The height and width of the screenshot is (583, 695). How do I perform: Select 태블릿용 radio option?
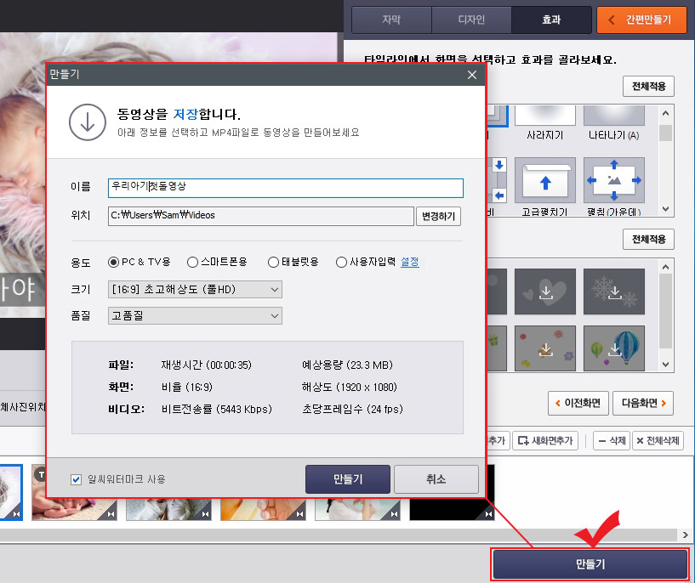click(273, 262)
